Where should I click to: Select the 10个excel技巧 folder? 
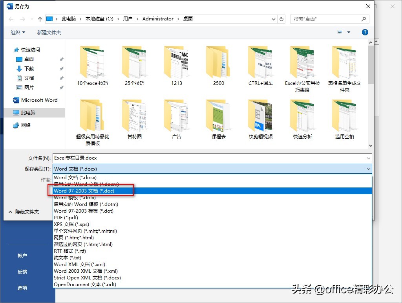[x=92, y=66]
